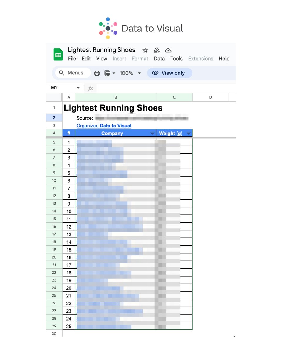Click the cell with rank 10
This screenshot has width=282, height=353.
(69, 212)
